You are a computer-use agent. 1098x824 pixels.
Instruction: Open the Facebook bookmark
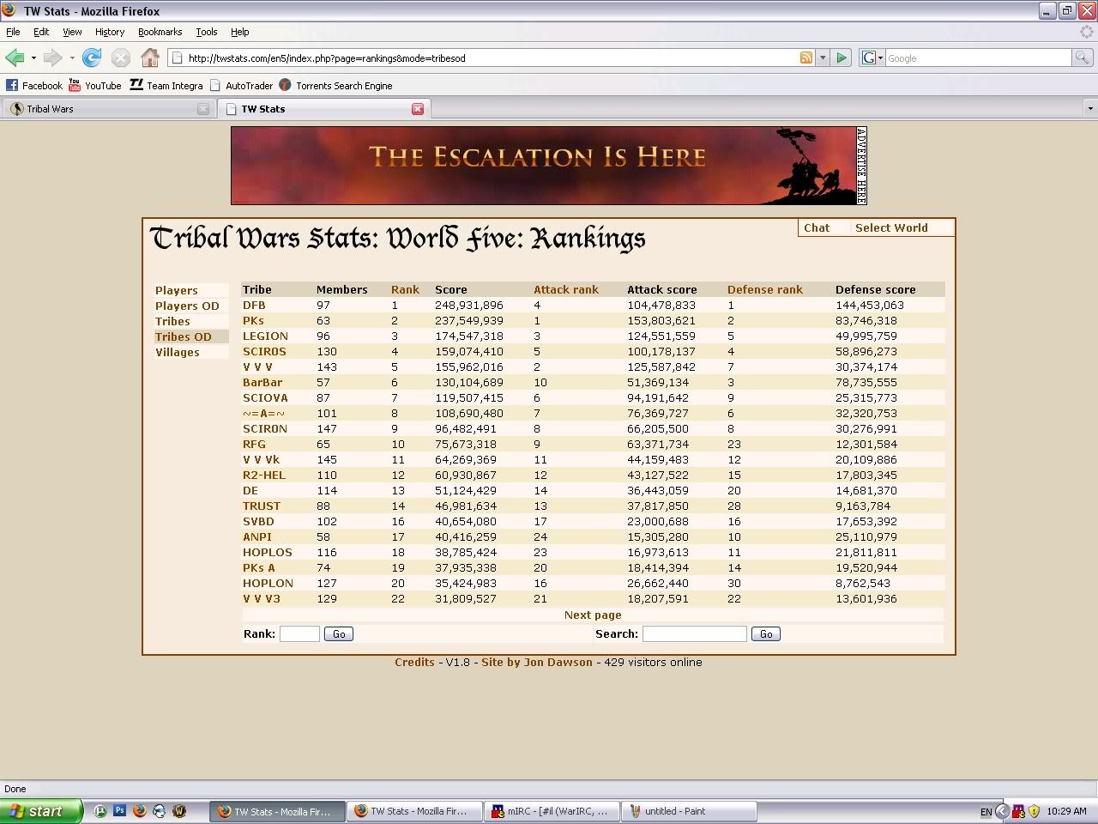pyautogui.click(x=34, y=85)
